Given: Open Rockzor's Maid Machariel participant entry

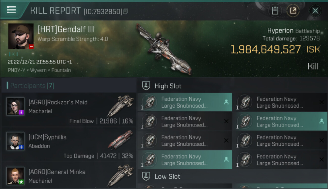Looking at the screenshot, I should click(x=69, y=110).
